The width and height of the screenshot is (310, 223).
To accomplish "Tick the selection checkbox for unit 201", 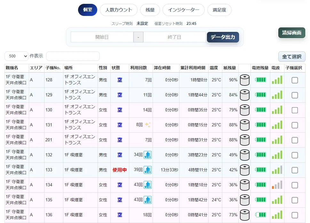I will click(295, 140).
